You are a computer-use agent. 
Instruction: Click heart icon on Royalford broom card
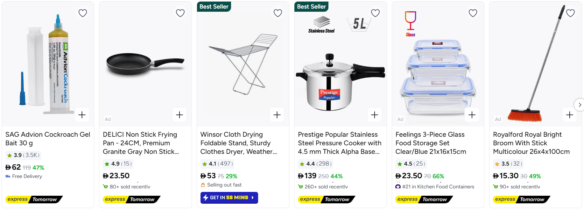(570, 13)
